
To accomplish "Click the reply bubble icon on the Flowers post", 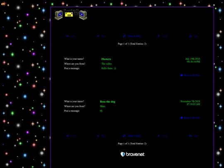I will pos(182,75).
